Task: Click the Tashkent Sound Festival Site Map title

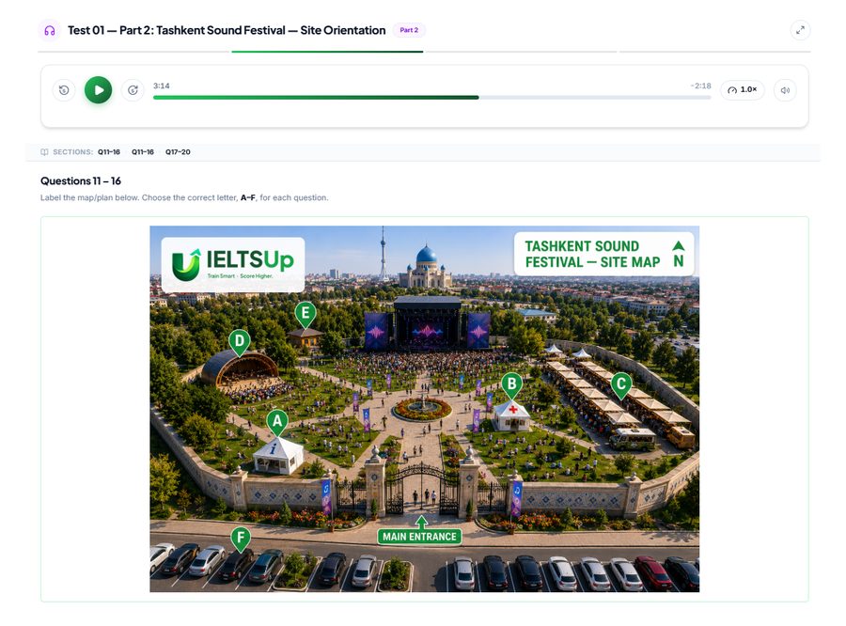Action: tap(592, 254)
